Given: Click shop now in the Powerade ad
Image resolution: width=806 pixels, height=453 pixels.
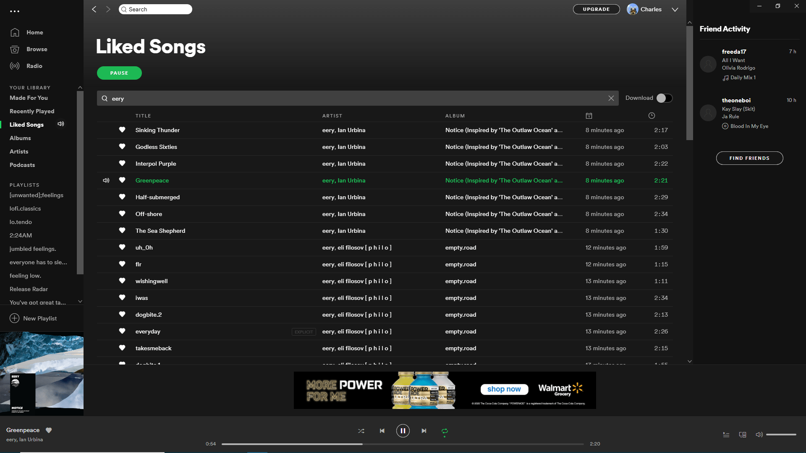Looking at the screenshot, I should 504,389.
